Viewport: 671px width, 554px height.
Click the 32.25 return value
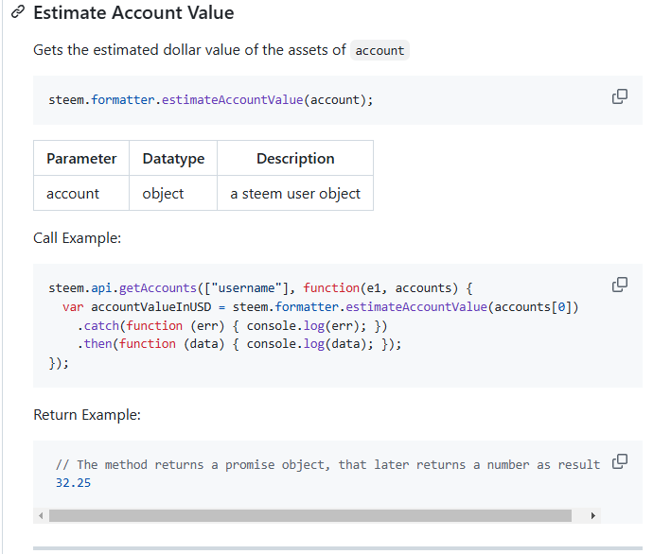click(x=73, y=483)
